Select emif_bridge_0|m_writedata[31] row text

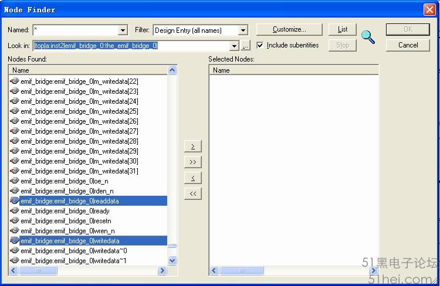pyautogui.click(x=79, y=171)
